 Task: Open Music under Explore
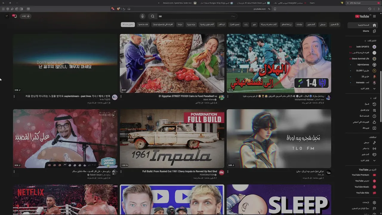point(363,143)
